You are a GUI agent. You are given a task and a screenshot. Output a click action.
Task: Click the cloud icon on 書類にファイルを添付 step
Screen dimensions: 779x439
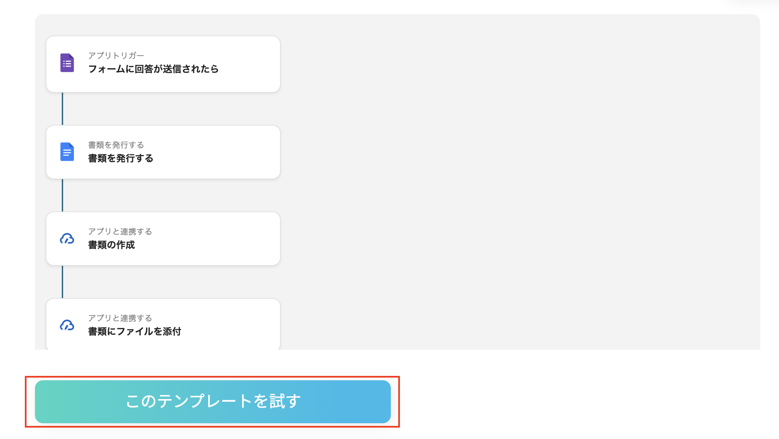pos(67,325)
